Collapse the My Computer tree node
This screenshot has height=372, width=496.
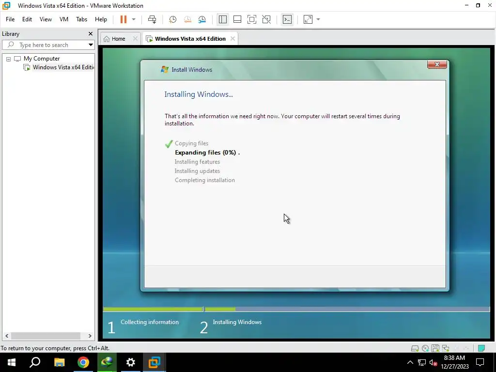click(8, 59)
